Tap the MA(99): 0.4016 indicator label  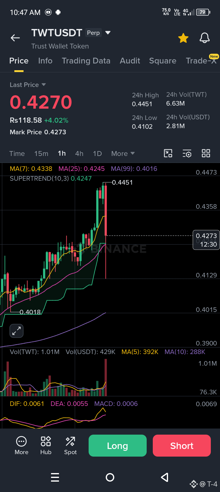point(134,169)
